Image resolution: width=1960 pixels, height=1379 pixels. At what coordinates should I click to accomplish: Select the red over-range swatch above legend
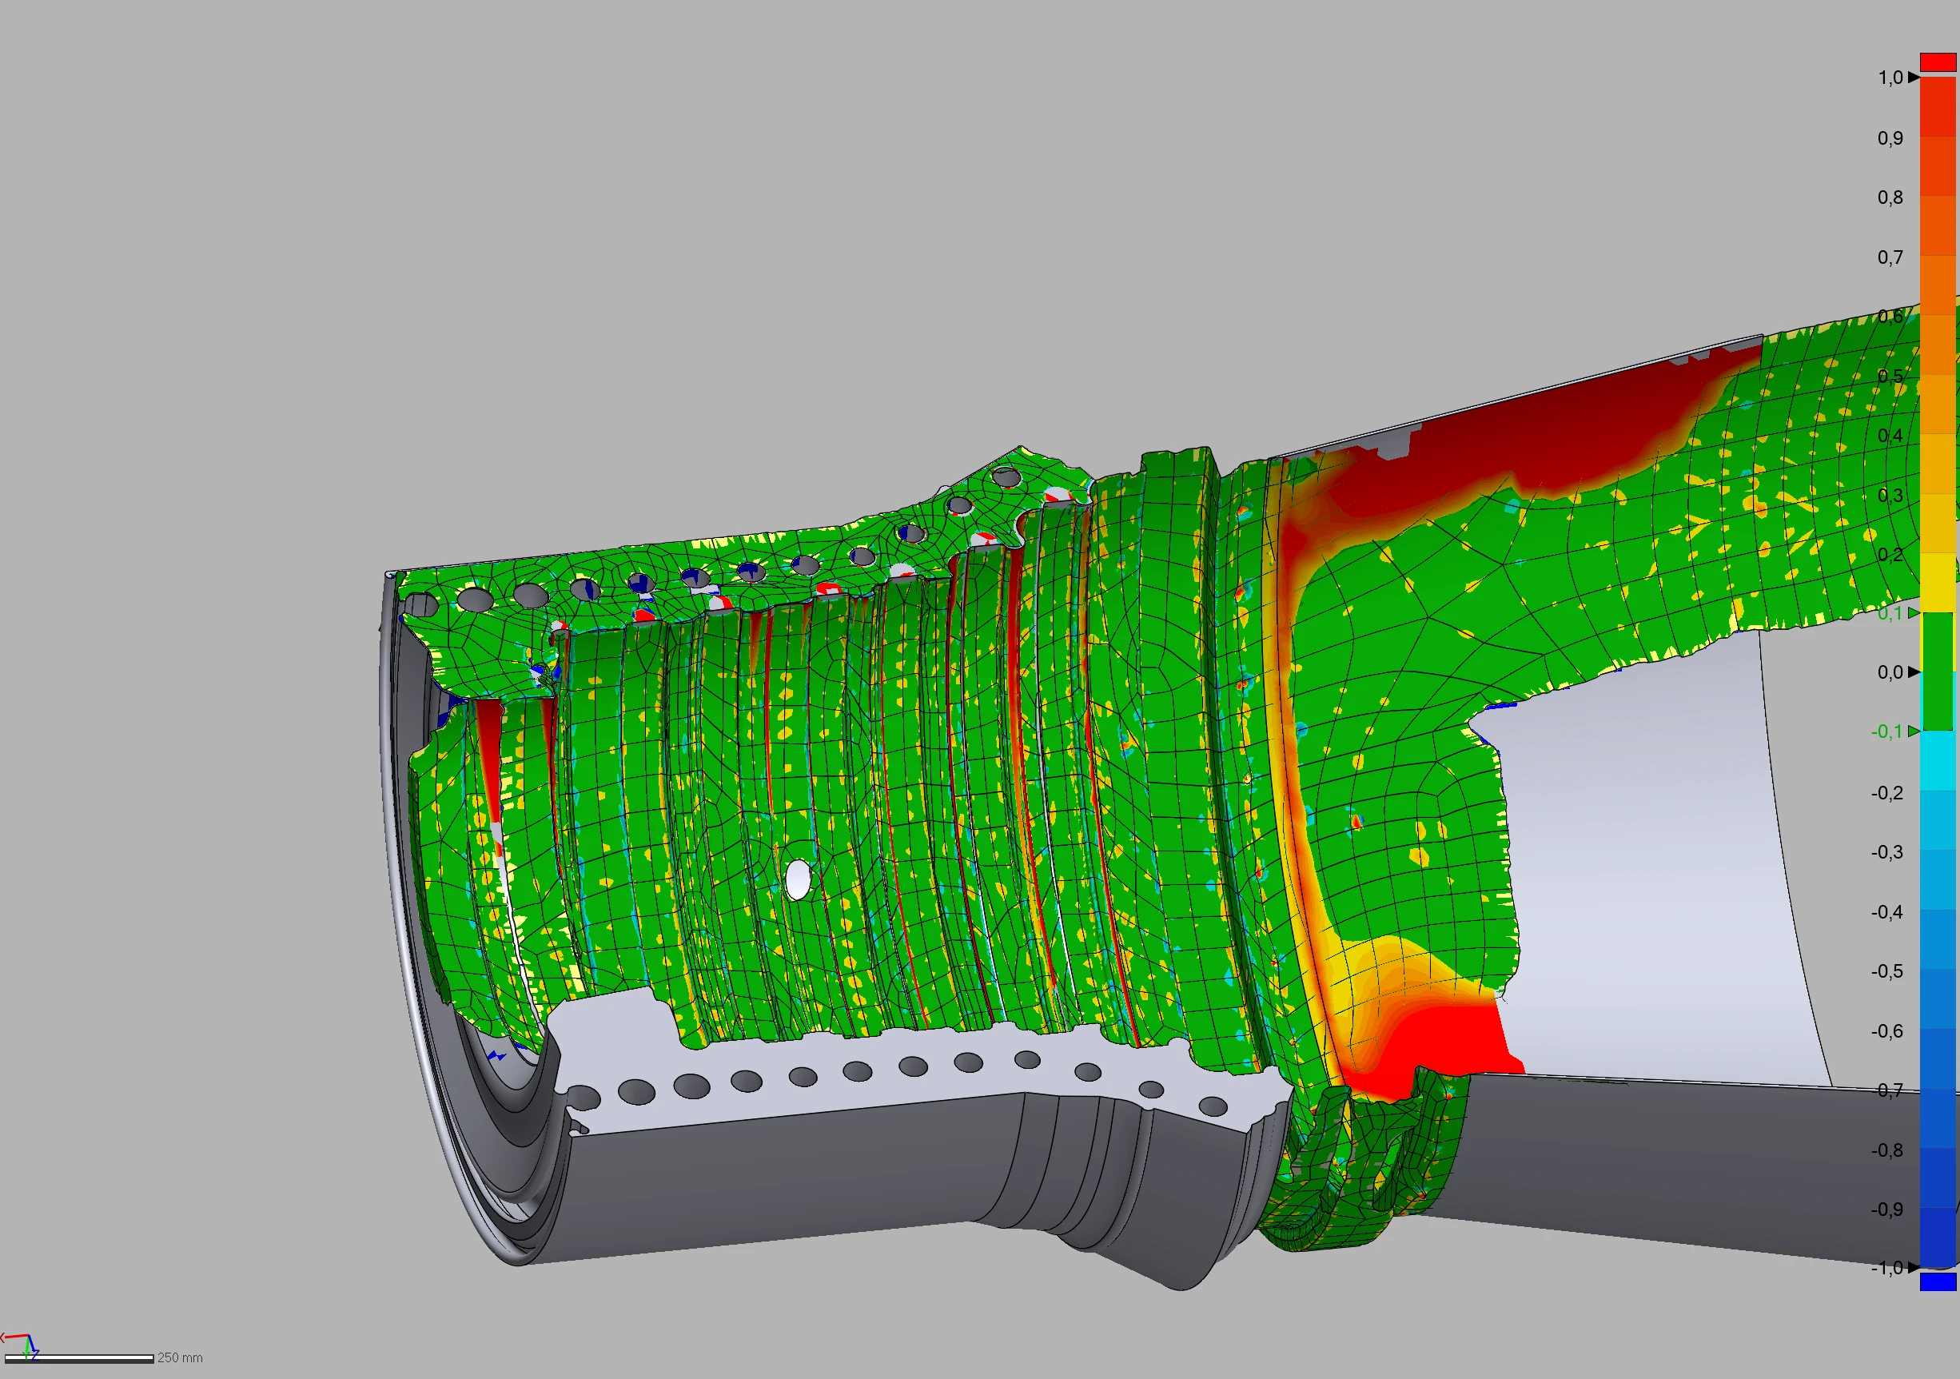(1937, 62)
